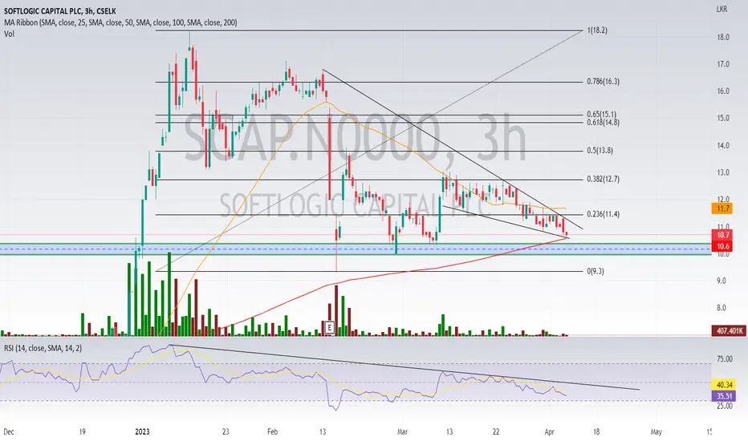The width and height of the screenshot is (748, 441).
Task: Select Fibonacci level label 0.618(14.8)
Action: pos(603,122)
